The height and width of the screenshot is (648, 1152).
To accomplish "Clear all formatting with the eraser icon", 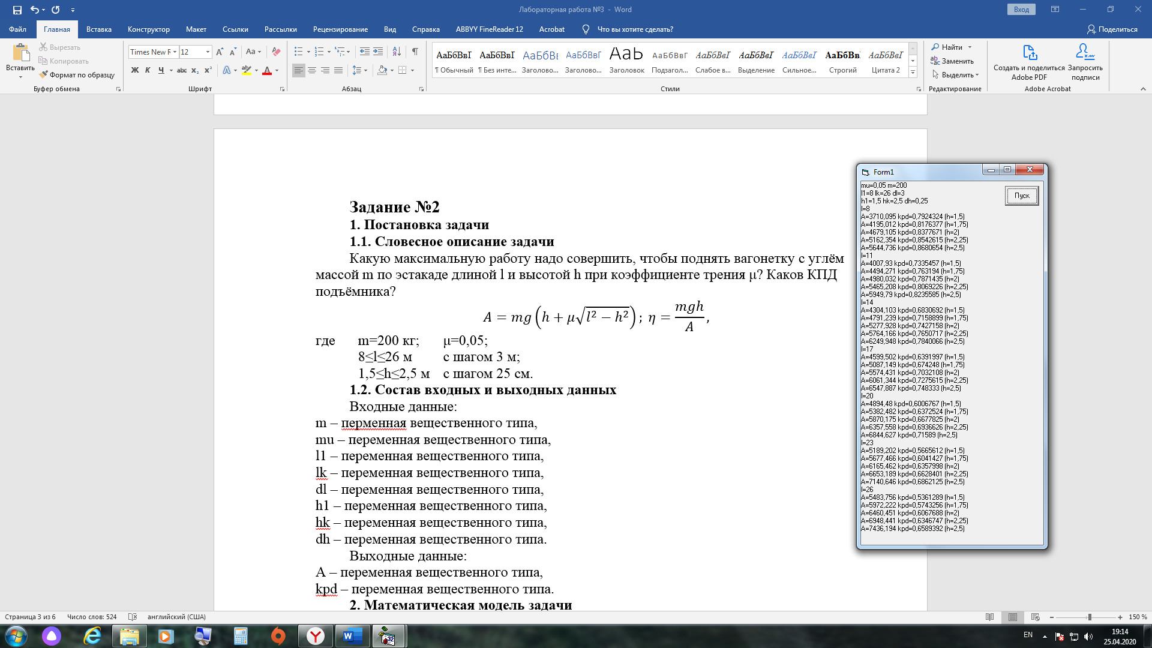I will coord(276,52).
